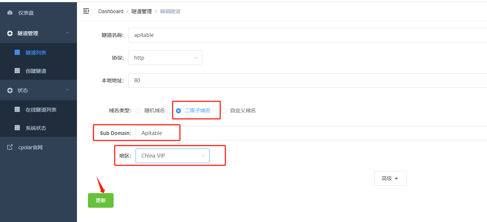Click the 编辑隧道 breadcrumb text

point(170,11)
